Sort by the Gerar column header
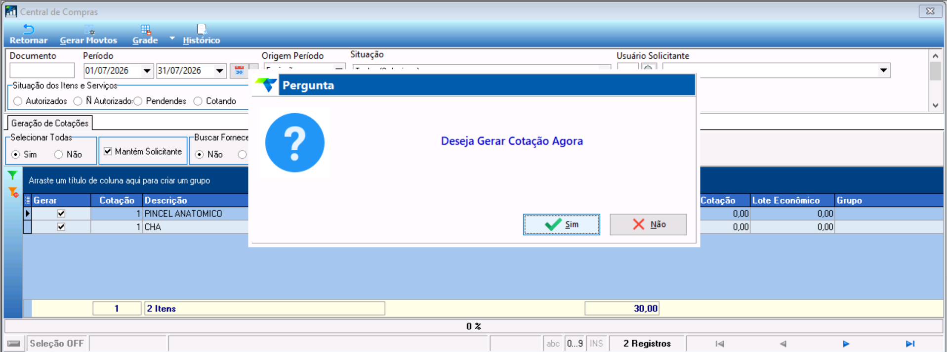The height and width of the screenshot is (352, 947). pos(61,200)
